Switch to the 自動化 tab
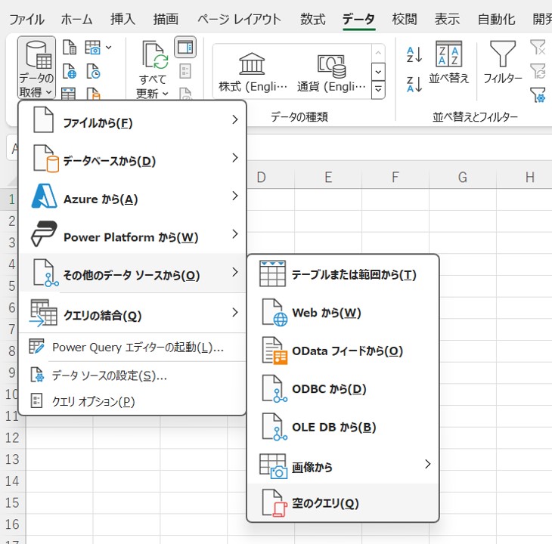The width and height of the screenshot is (552, 544). coord(496,20)
